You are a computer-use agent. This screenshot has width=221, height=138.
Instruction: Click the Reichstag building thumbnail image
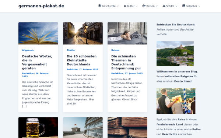click(83, 128)
